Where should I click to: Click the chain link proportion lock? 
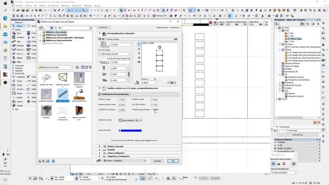[x=129, y=74]
